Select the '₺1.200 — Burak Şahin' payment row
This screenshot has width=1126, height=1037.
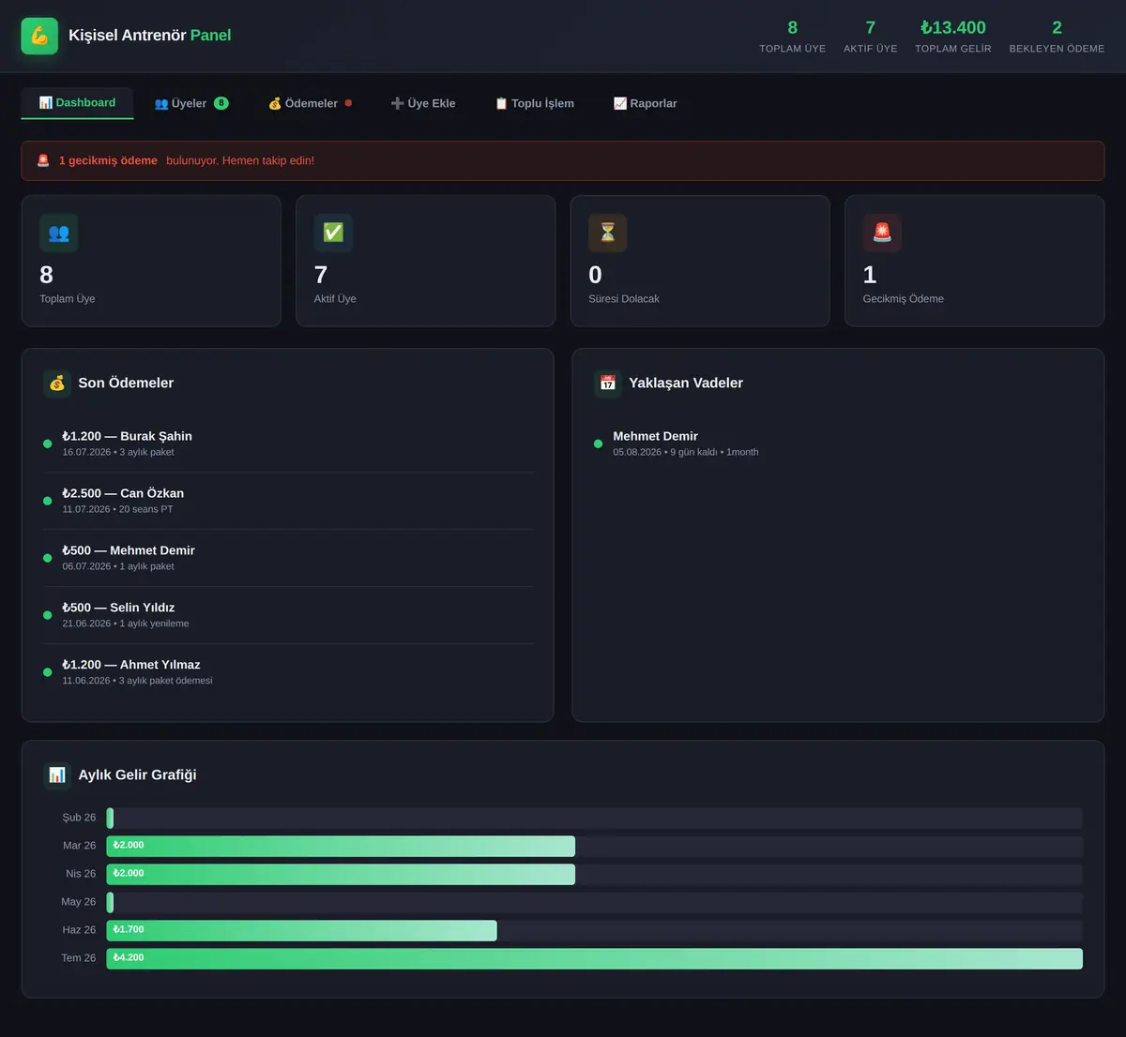tap(288, 443)
